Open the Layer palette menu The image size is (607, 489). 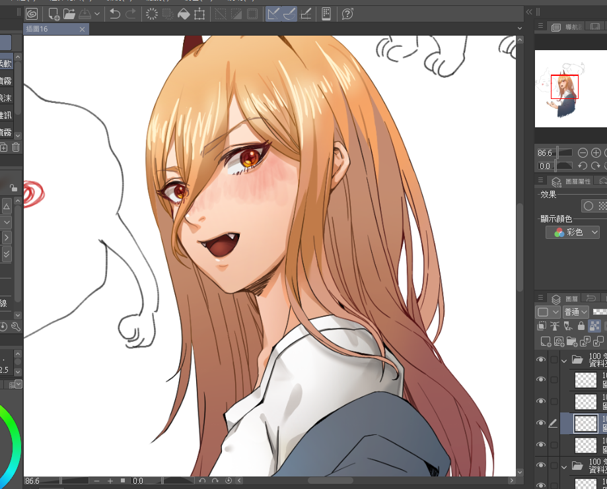[540, 298]
